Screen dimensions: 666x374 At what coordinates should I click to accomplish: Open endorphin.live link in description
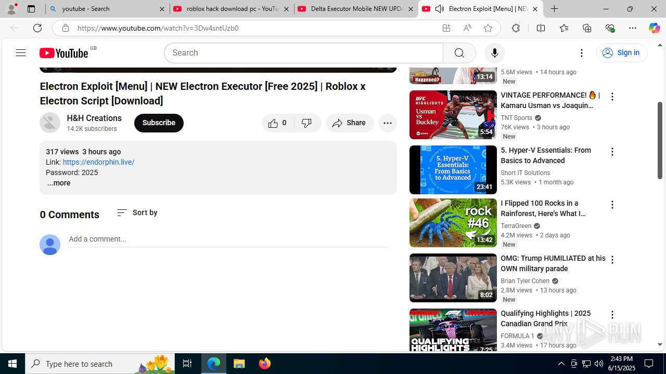98,162
